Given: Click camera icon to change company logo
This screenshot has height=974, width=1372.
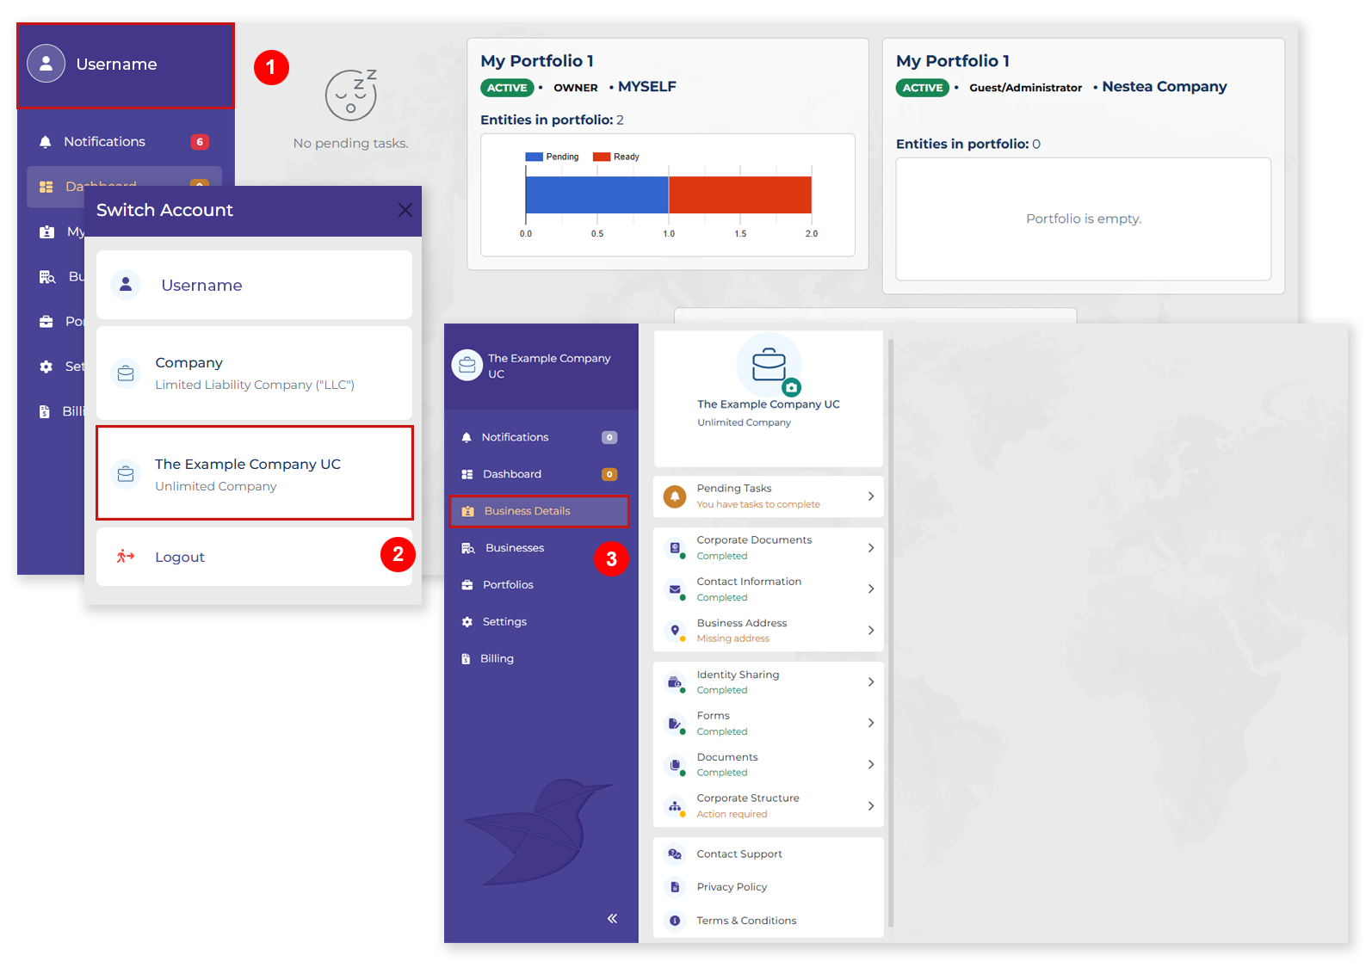Looking at the screenshot, I should tap(792, 388).
